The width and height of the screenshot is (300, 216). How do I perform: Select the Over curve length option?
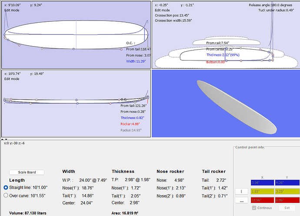pos(6,196)
